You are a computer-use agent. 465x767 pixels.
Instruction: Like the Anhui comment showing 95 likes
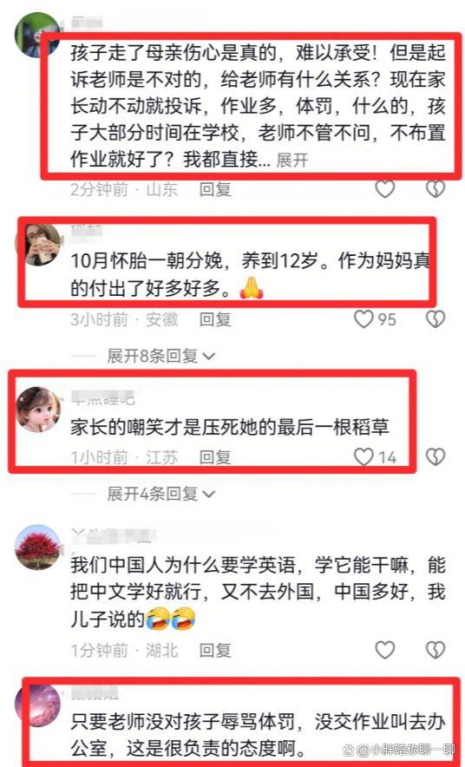[x=363, y=319]
